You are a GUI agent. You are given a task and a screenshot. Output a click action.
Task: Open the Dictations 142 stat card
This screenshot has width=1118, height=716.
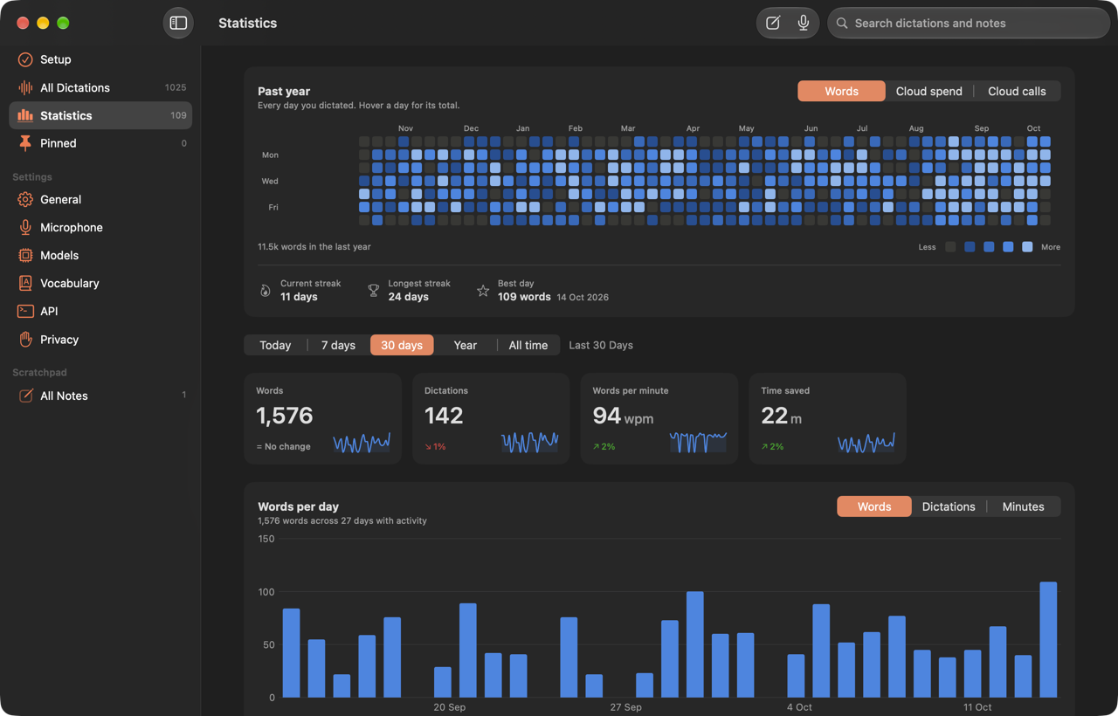tap(491, 419)
